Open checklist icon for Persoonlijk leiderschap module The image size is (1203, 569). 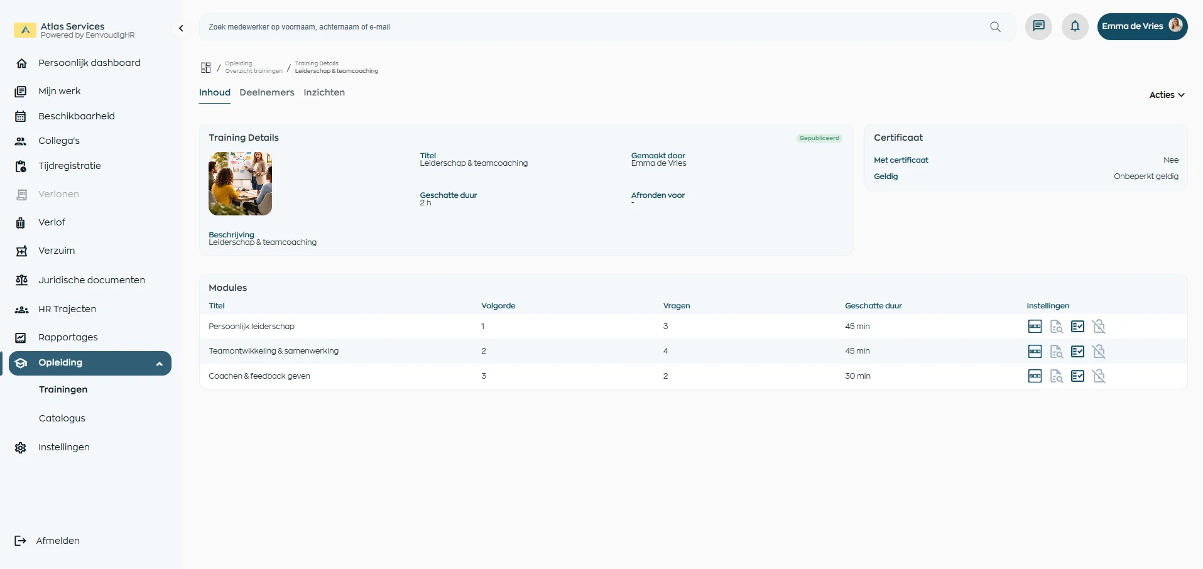tap(1077, 327)
